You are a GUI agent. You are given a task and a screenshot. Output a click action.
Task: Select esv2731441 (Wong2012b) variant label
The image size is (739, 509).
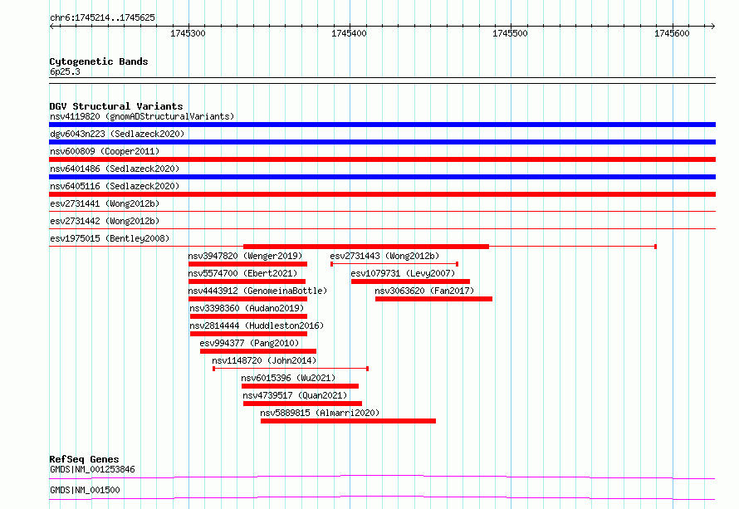click(x=105, y=203)
